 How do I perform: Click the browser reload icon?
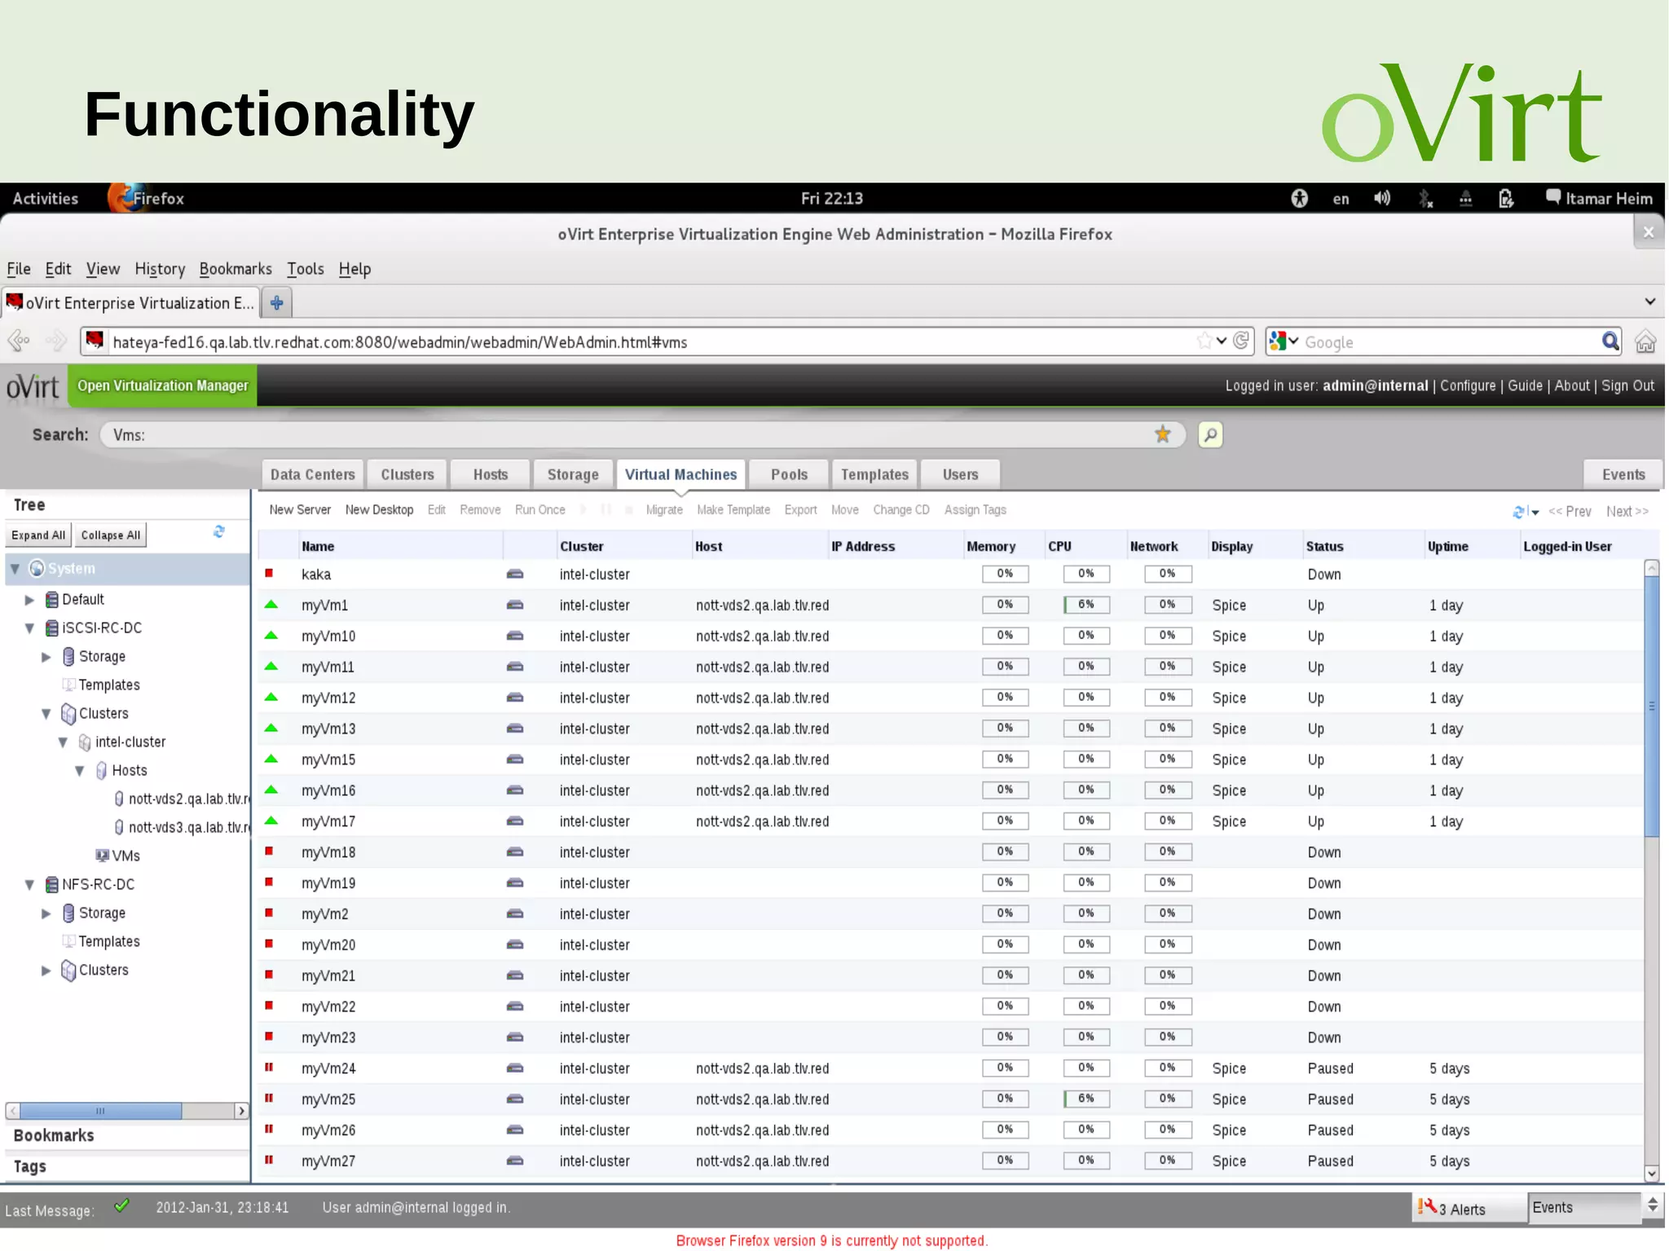click(1241, 341)
